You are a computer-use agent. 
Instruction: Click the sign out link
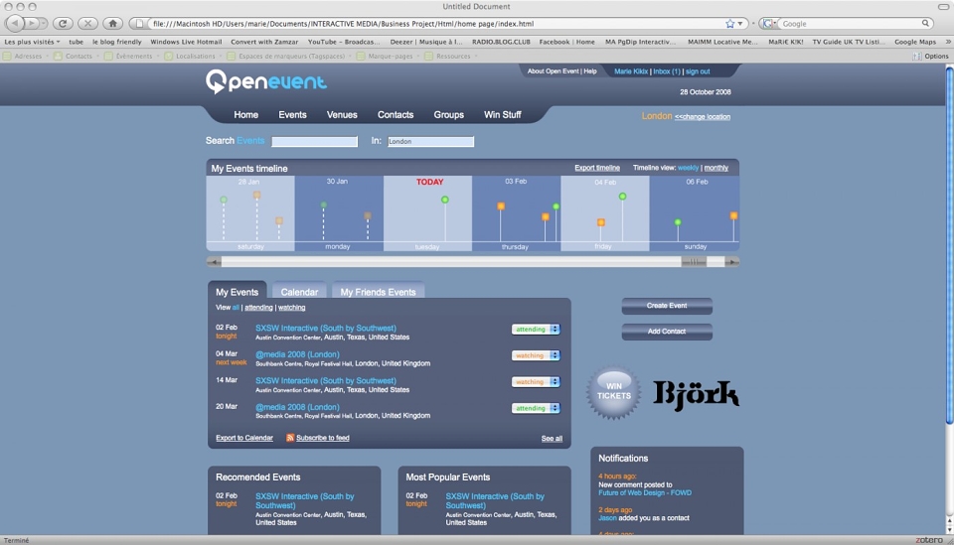tap(698, 71)
